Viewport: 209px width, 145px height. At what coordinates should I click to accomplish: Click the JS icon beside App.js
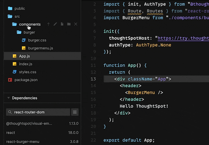[15, 56]
